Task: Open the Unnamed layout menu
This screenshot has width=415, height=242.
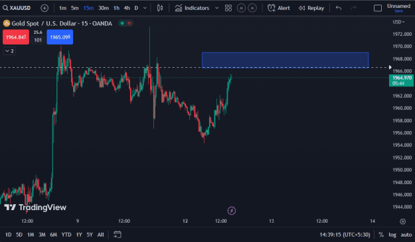Action: 398,6
